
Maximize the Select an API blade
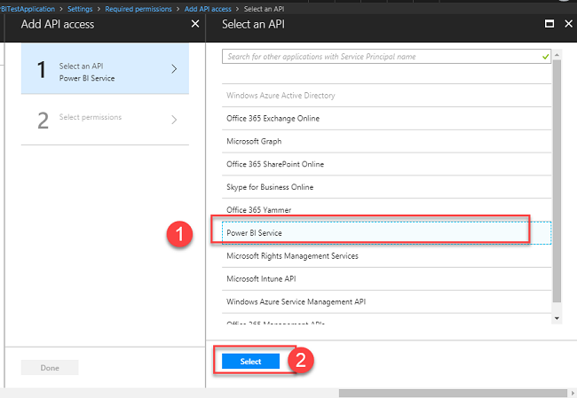tap(549, 24)
